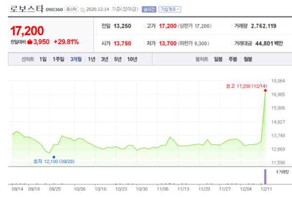The height and width of the screenshot is (197, 292).
Task: Click the 코스닥 market badge
Action: coord(72,9)
